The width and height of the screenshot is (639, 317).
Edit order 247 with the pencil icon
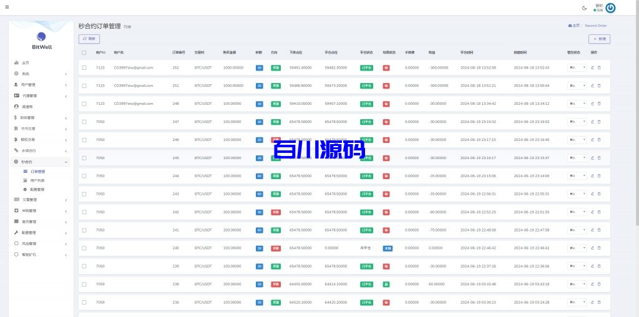click(x=593, y=122)
